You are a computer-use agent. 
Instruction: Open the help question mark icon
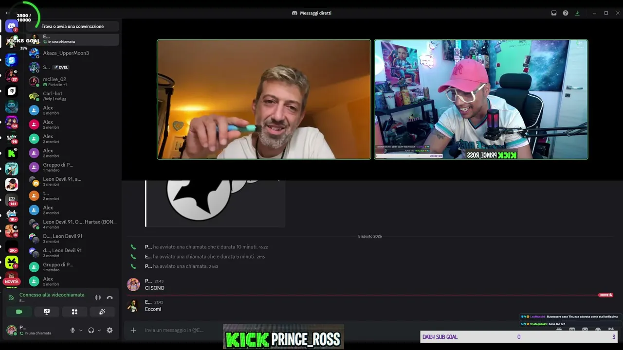click(566, 13)
